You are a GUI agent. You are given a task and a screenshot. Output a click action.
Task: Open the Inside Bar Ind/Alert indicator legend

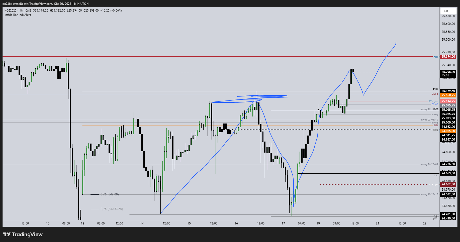[18, 15]
